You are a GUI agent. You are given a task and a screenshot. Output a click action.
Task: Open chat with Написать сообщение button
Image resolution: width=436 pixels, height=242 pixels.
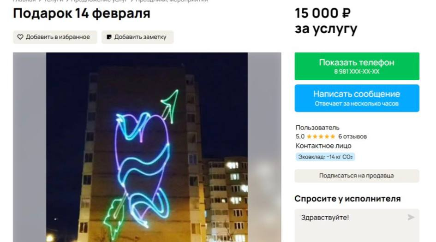357,98
